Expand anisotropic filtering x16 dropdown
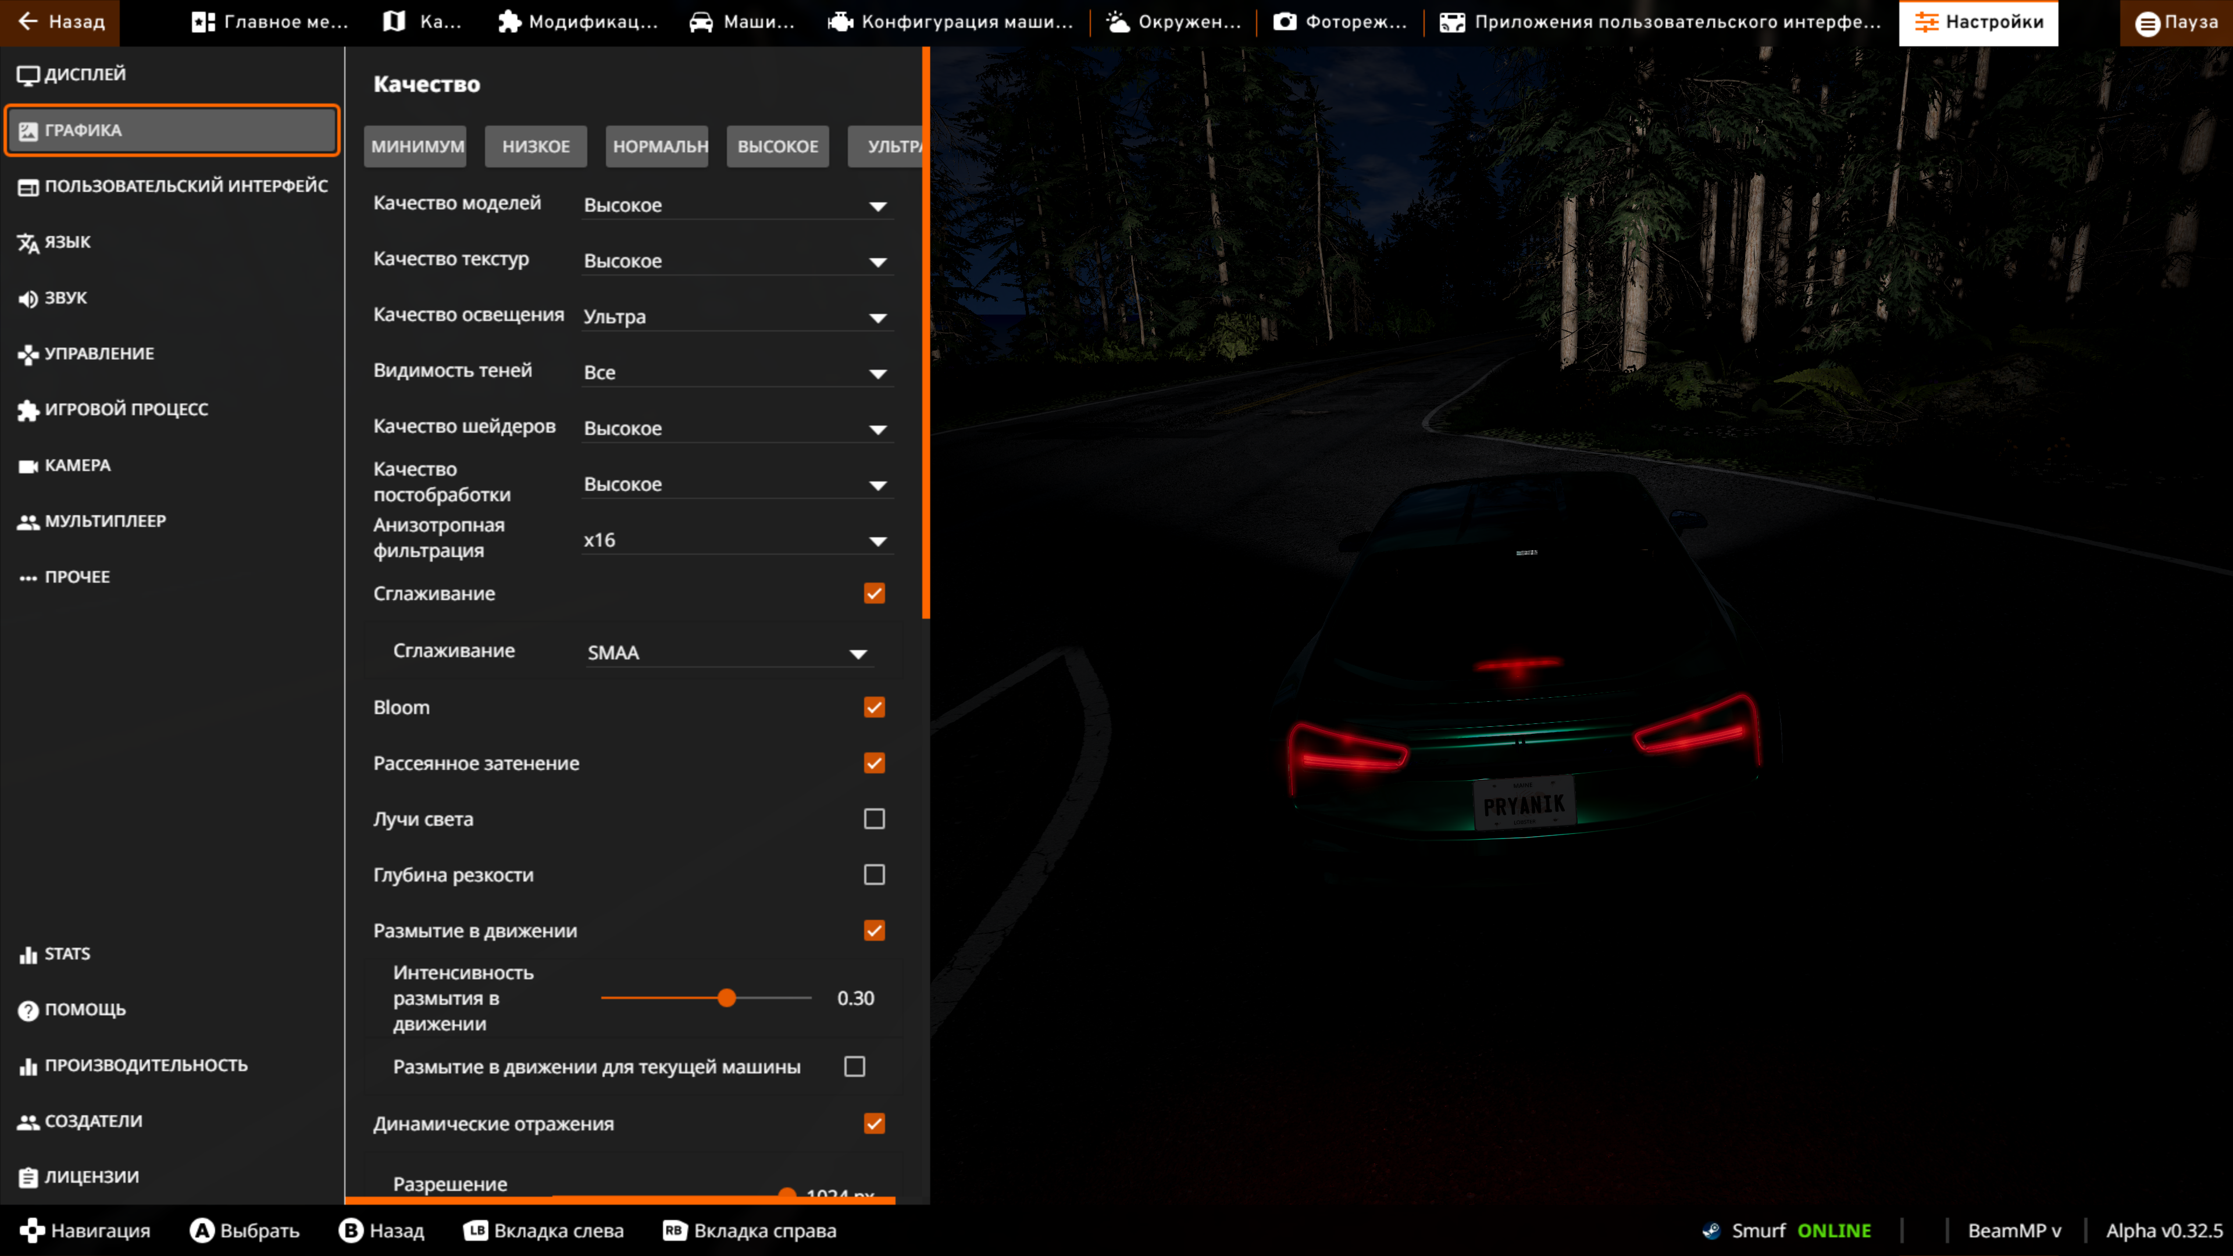The width and height of the screenshot is (2233, 1256). coord(877,541)
